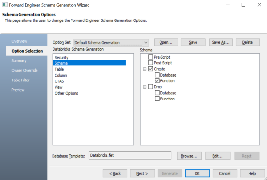Switch to the Summary page

click(x=19, y=61)
